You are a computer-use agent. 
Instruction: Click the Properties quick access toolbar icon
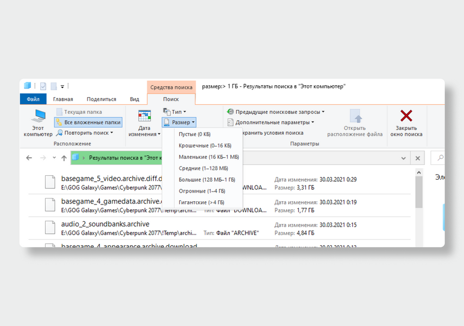click(x=43, y=86)
